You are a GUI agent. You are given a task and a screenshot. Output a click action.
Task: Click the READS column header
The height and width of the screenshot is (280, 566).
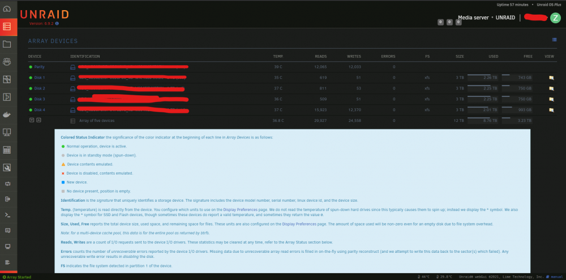click(320, 56)
